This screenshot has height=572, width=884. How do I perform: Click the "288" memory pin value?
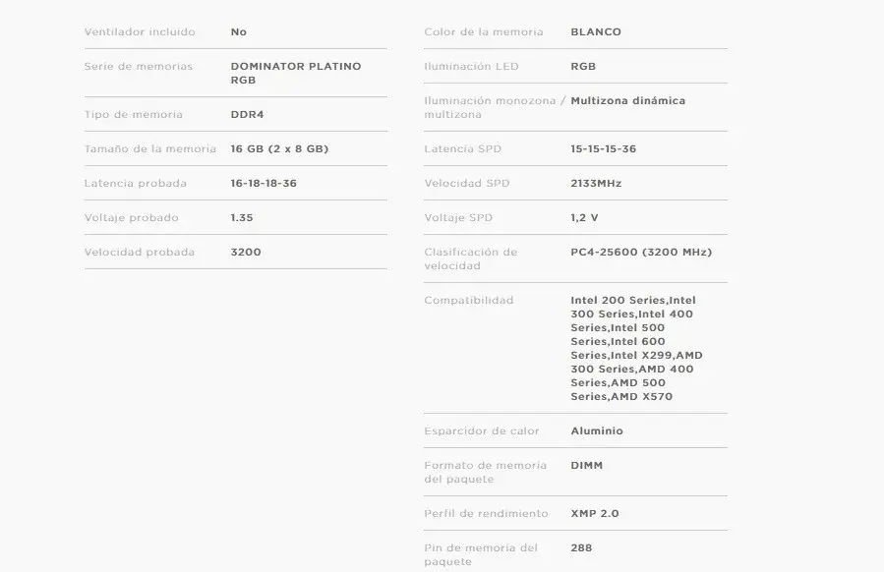tap(581, 548)
